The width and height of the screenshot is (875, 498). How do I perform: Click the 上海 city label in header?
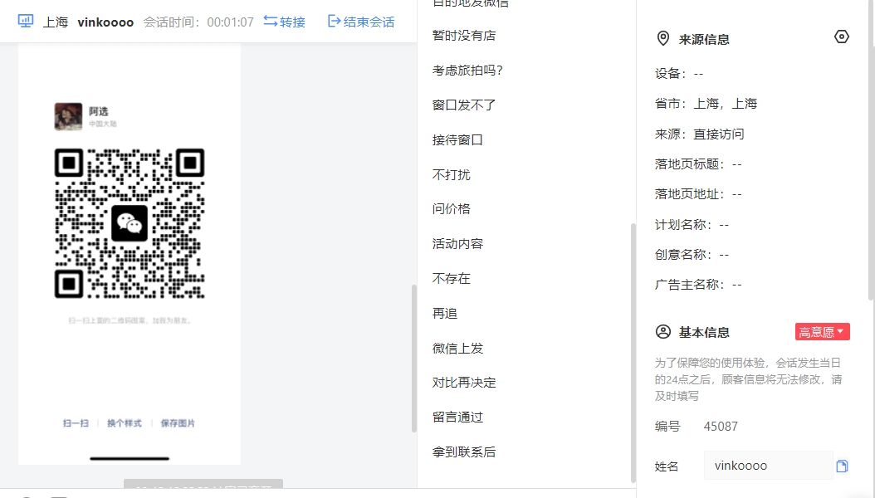pyautogui.click(x=56, y=22)
